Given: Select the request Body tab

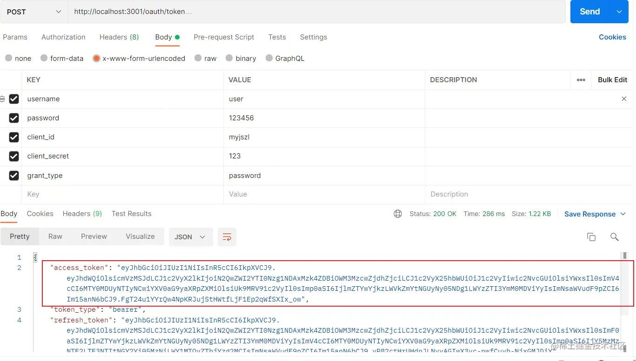Looking at the screenshot, I should [167, 37].
